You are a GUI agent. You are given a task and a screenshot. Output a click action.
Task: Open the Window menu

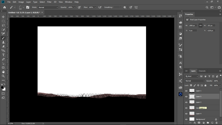69,2
